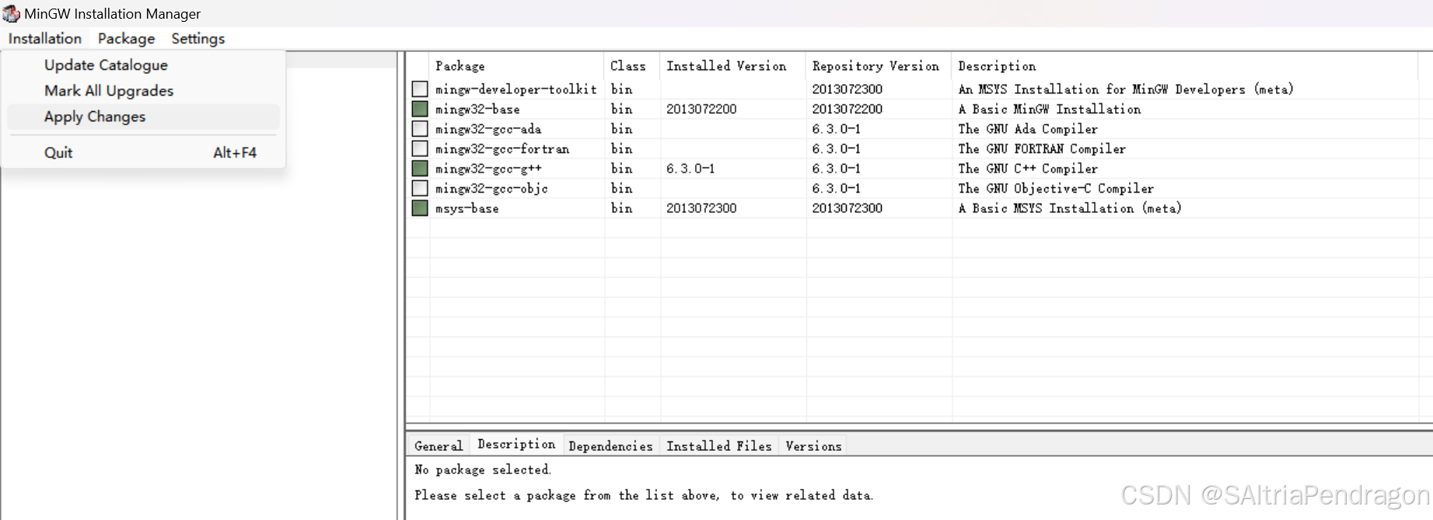Select the mingw32-gcc-fortran package name
Viewport: 1433px width, 520px height.
[x=502, y=148]
